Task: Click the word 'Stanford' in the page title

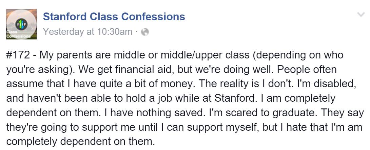Action: tap(65, 17)
